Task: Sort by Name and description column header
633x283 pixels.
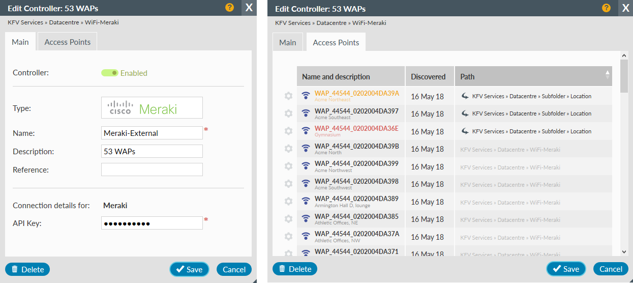Action: point(351,76)
